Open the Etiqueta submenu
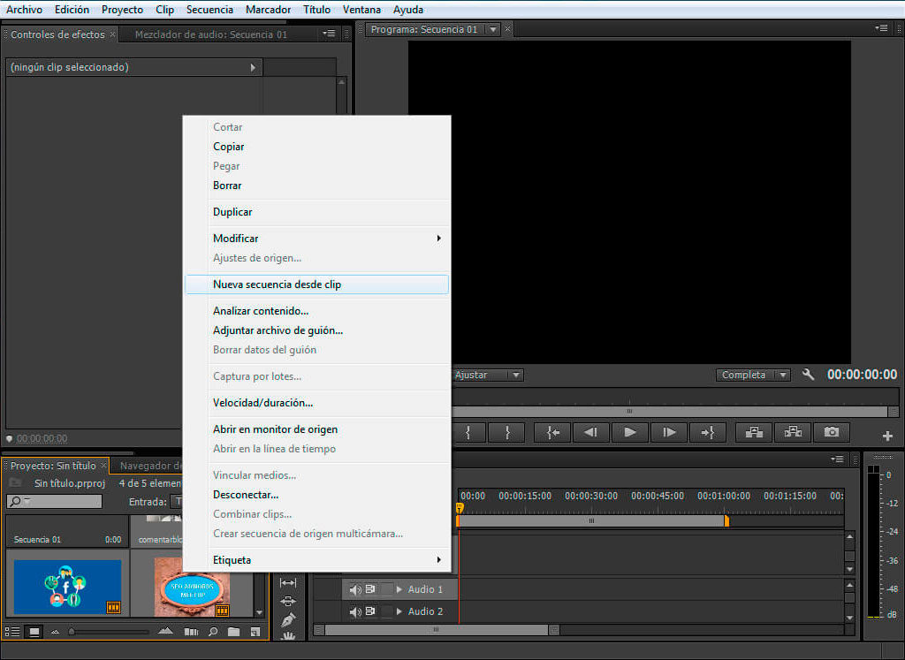 [x=317, y=559]
